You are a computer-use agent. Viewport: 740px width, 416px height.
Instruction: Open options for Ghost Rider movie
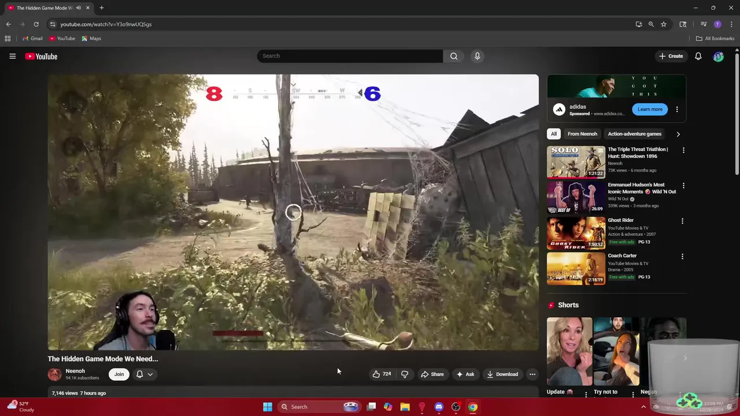pos(682,221)
